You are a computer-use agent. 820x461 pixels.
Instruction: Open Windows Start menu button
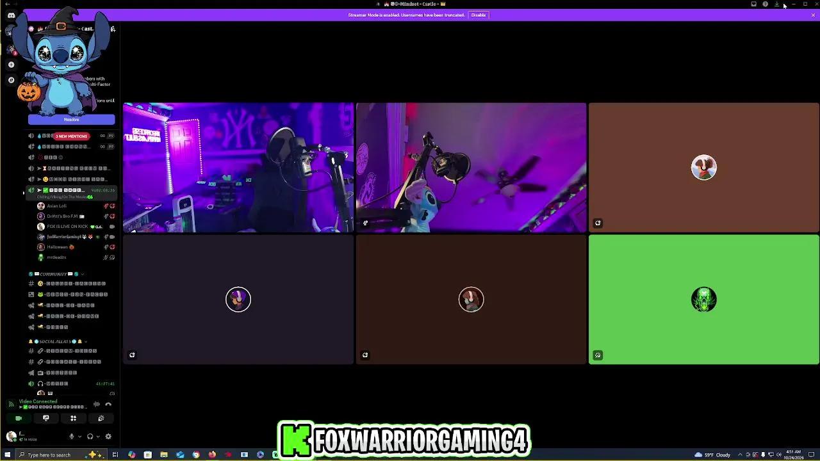click(6, 455)
